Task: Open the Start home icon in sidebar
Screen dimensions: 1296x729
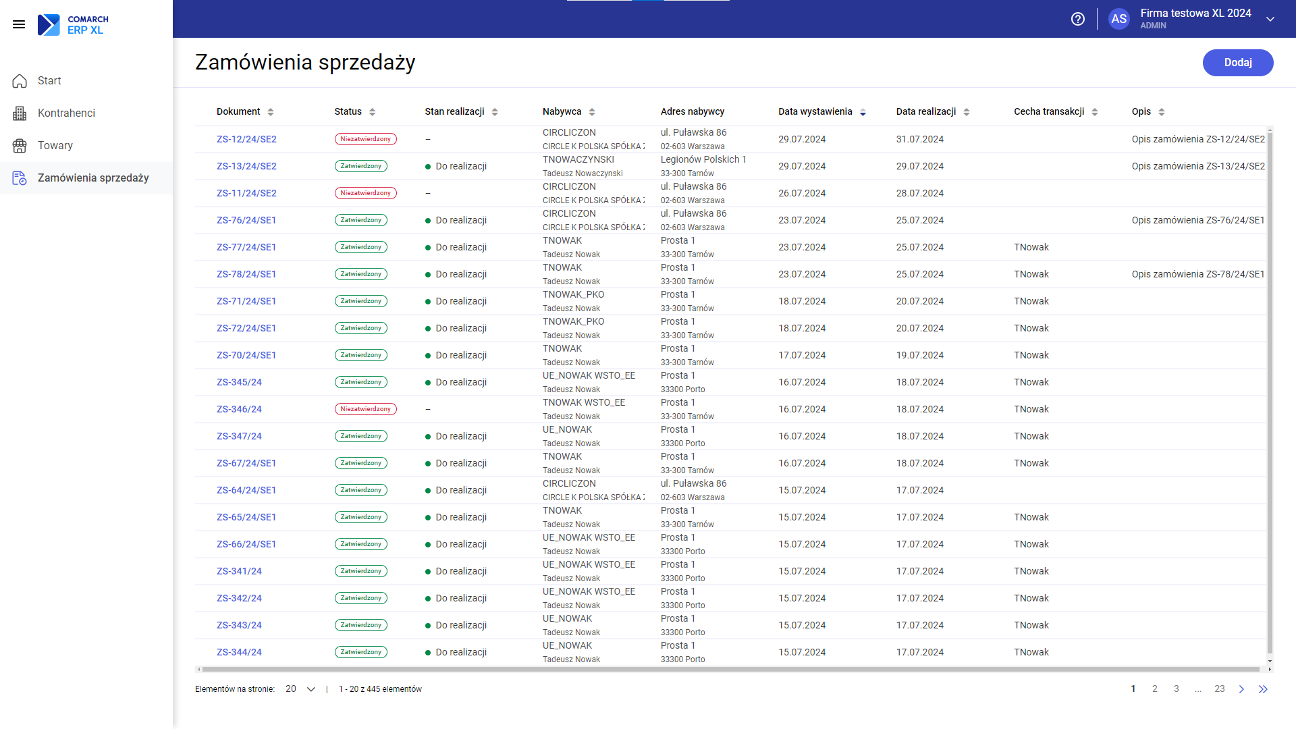Action: pyautogui.click(x=20, y=81)
